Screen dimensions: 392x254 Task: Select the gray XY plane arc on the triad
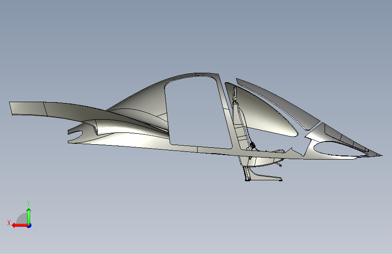(22, 219)
